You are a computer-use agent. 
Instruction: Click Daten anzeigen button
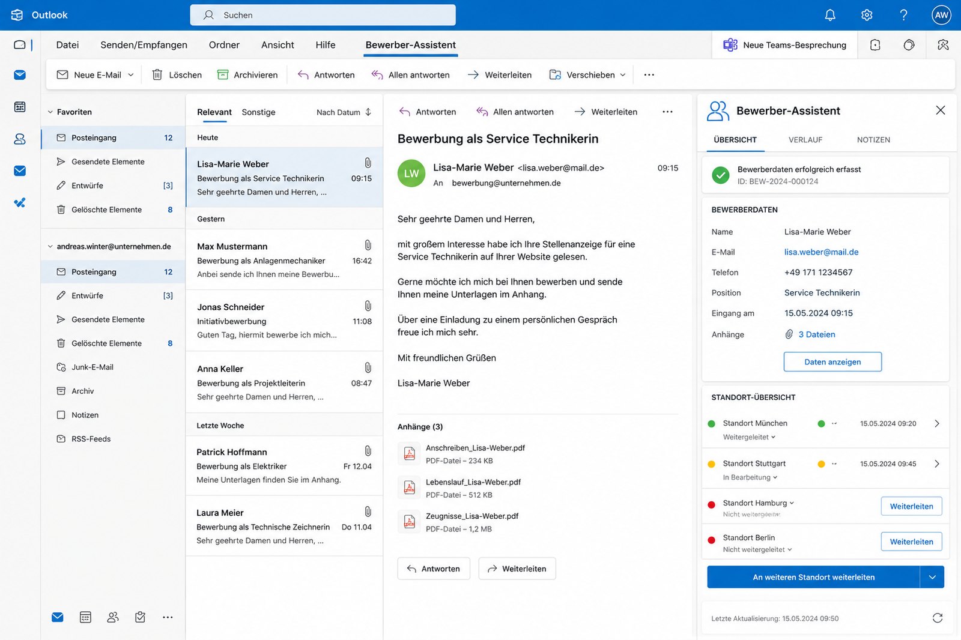click(832, 362)
